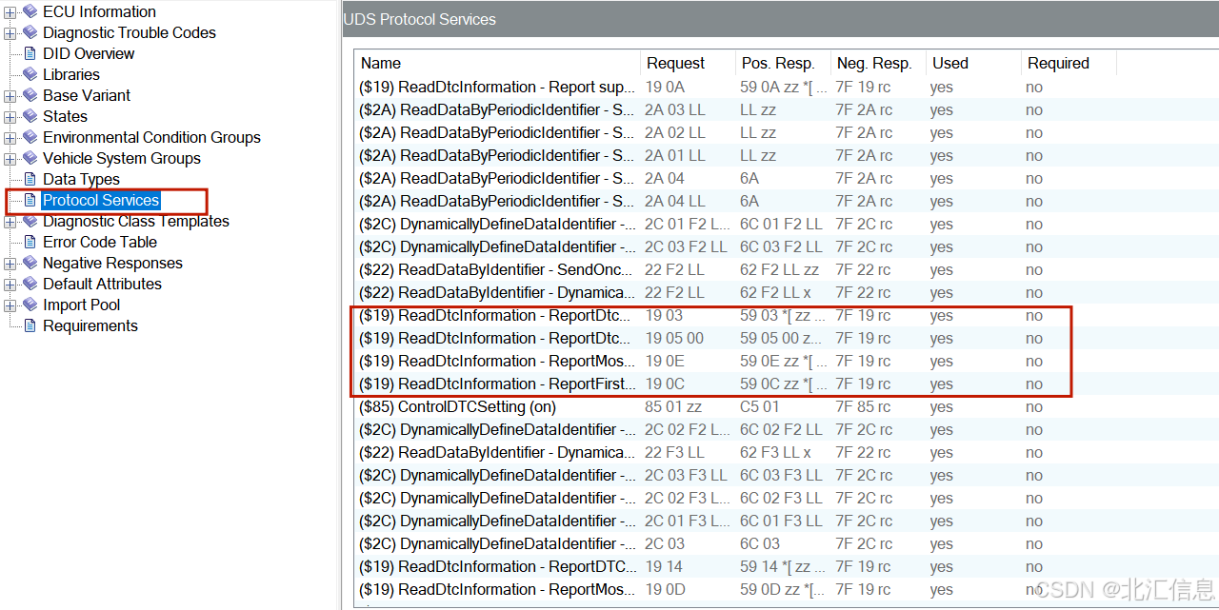The image size is (1219, 610).
Task: Click the Vehicle System Groups book icon
Action: (x=30, y=158)
